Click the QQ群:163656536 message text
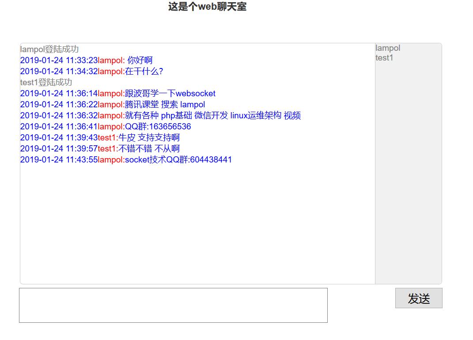This screenshot has height=340, width=473. [158, 127]
